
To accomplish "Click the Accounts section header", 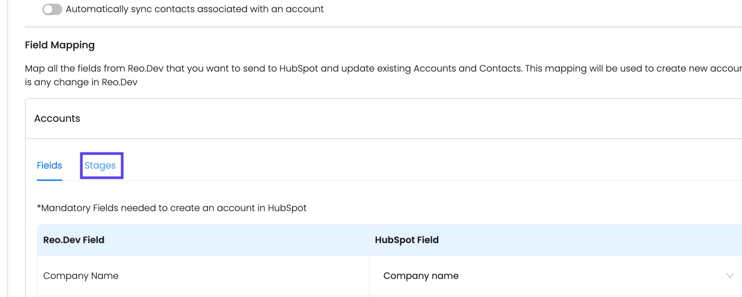I will 57,118.
